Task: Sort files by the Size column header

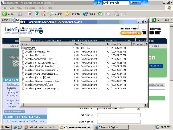Action: click(x=69, y=44)
